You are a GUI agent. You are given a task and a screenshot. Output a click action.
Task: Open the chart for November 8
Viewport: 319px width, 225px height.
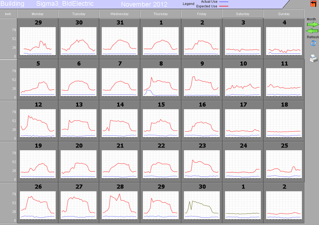pyautogui.click(x=161, y=82)
